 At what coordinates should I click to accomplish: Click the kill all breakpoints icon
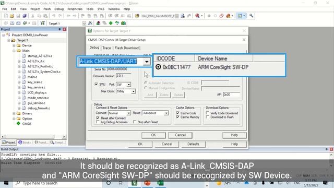click(229, 16)
